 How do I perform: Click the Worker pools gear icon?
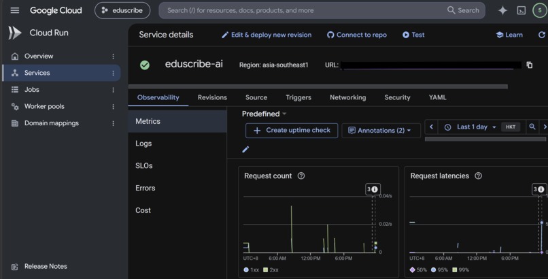(x=15, y=106)
